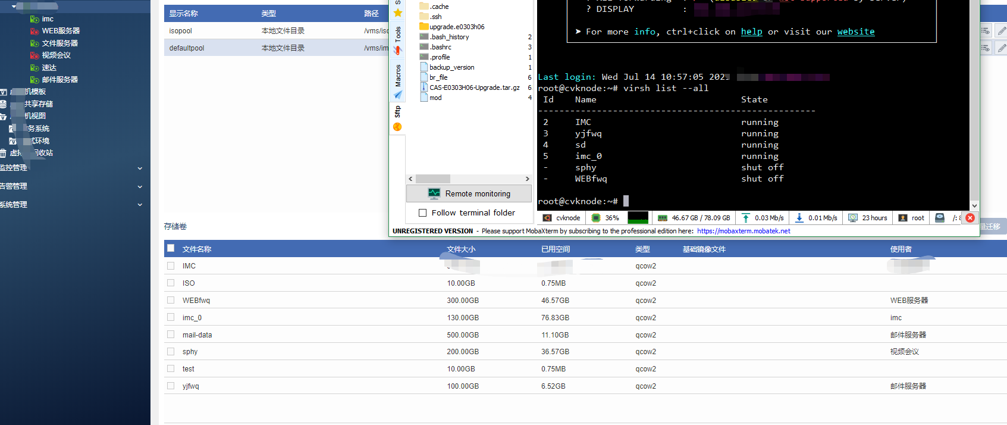
Task: Click the favorites star icon in sidebar
Action: tap(398, 13)
